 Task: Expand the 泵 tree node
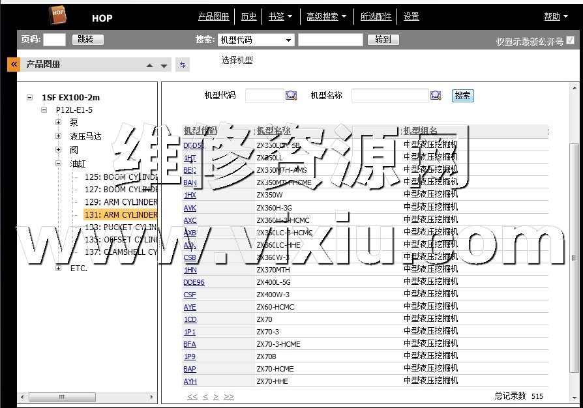58,123
